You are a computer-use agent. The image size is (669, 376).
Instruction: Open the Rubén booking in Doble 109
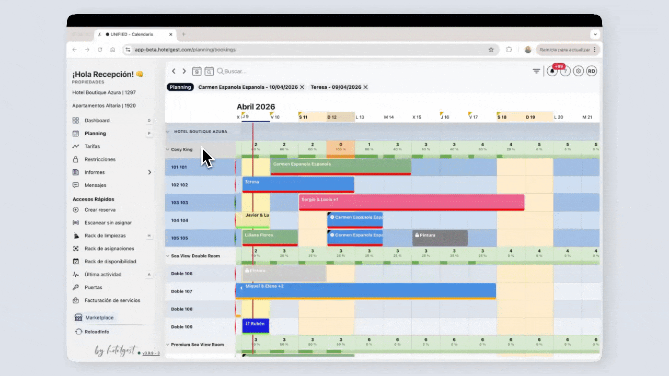tap(256, 326)
